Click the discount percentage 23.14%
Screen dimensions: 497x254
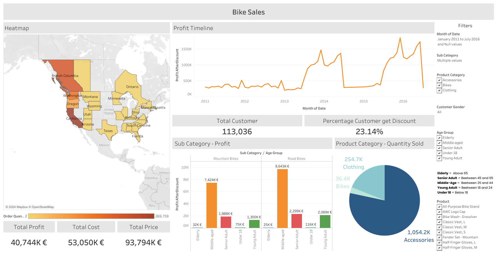369,132
